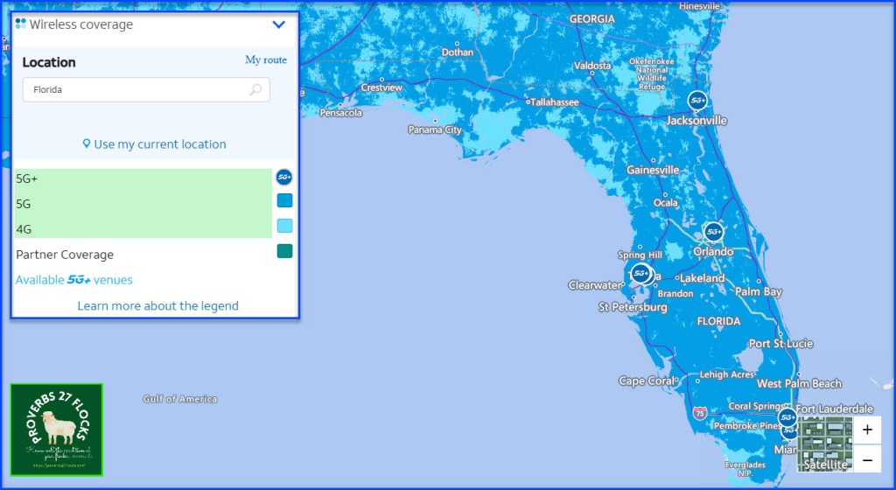Focus the Location field containing Florida
The width and height of the screenshot is (896, 490).
pos(136,89)
